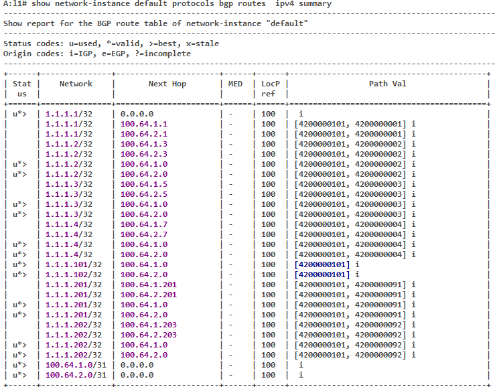Click the Path Val column header
Viewport: 495px width, 389px height.
pyautogui.click(x=387, y=84)
